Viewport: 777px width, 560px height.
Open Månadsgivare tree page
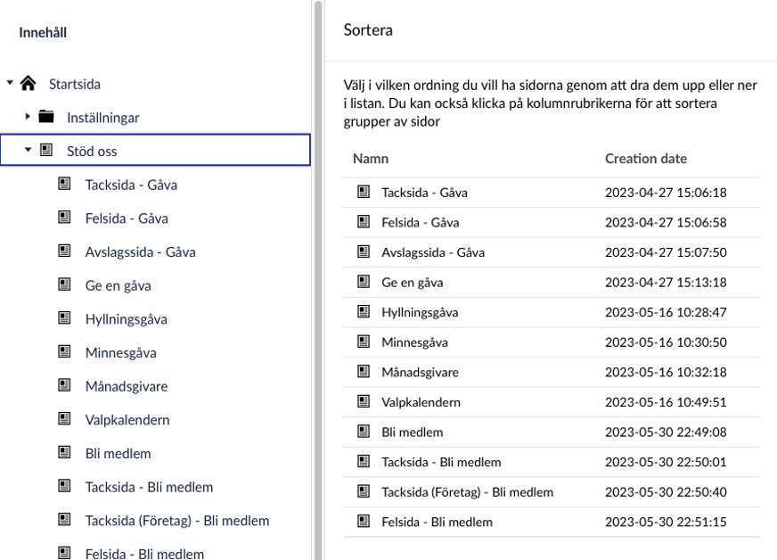coord(127,387)
